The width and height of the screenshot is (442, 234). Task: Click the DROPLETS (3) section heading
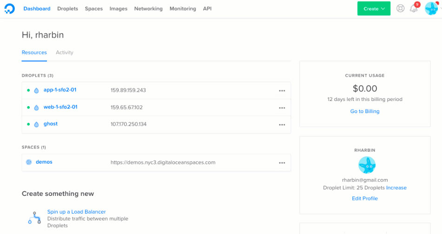pyautogui.click(x=38, y=76)
